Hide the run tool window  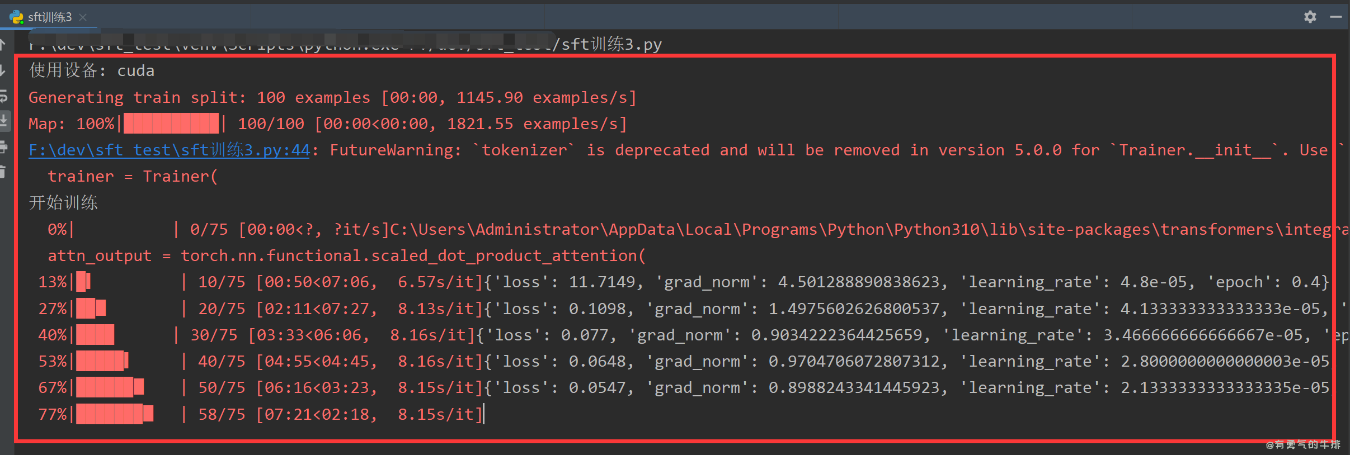click(1336, 17)
